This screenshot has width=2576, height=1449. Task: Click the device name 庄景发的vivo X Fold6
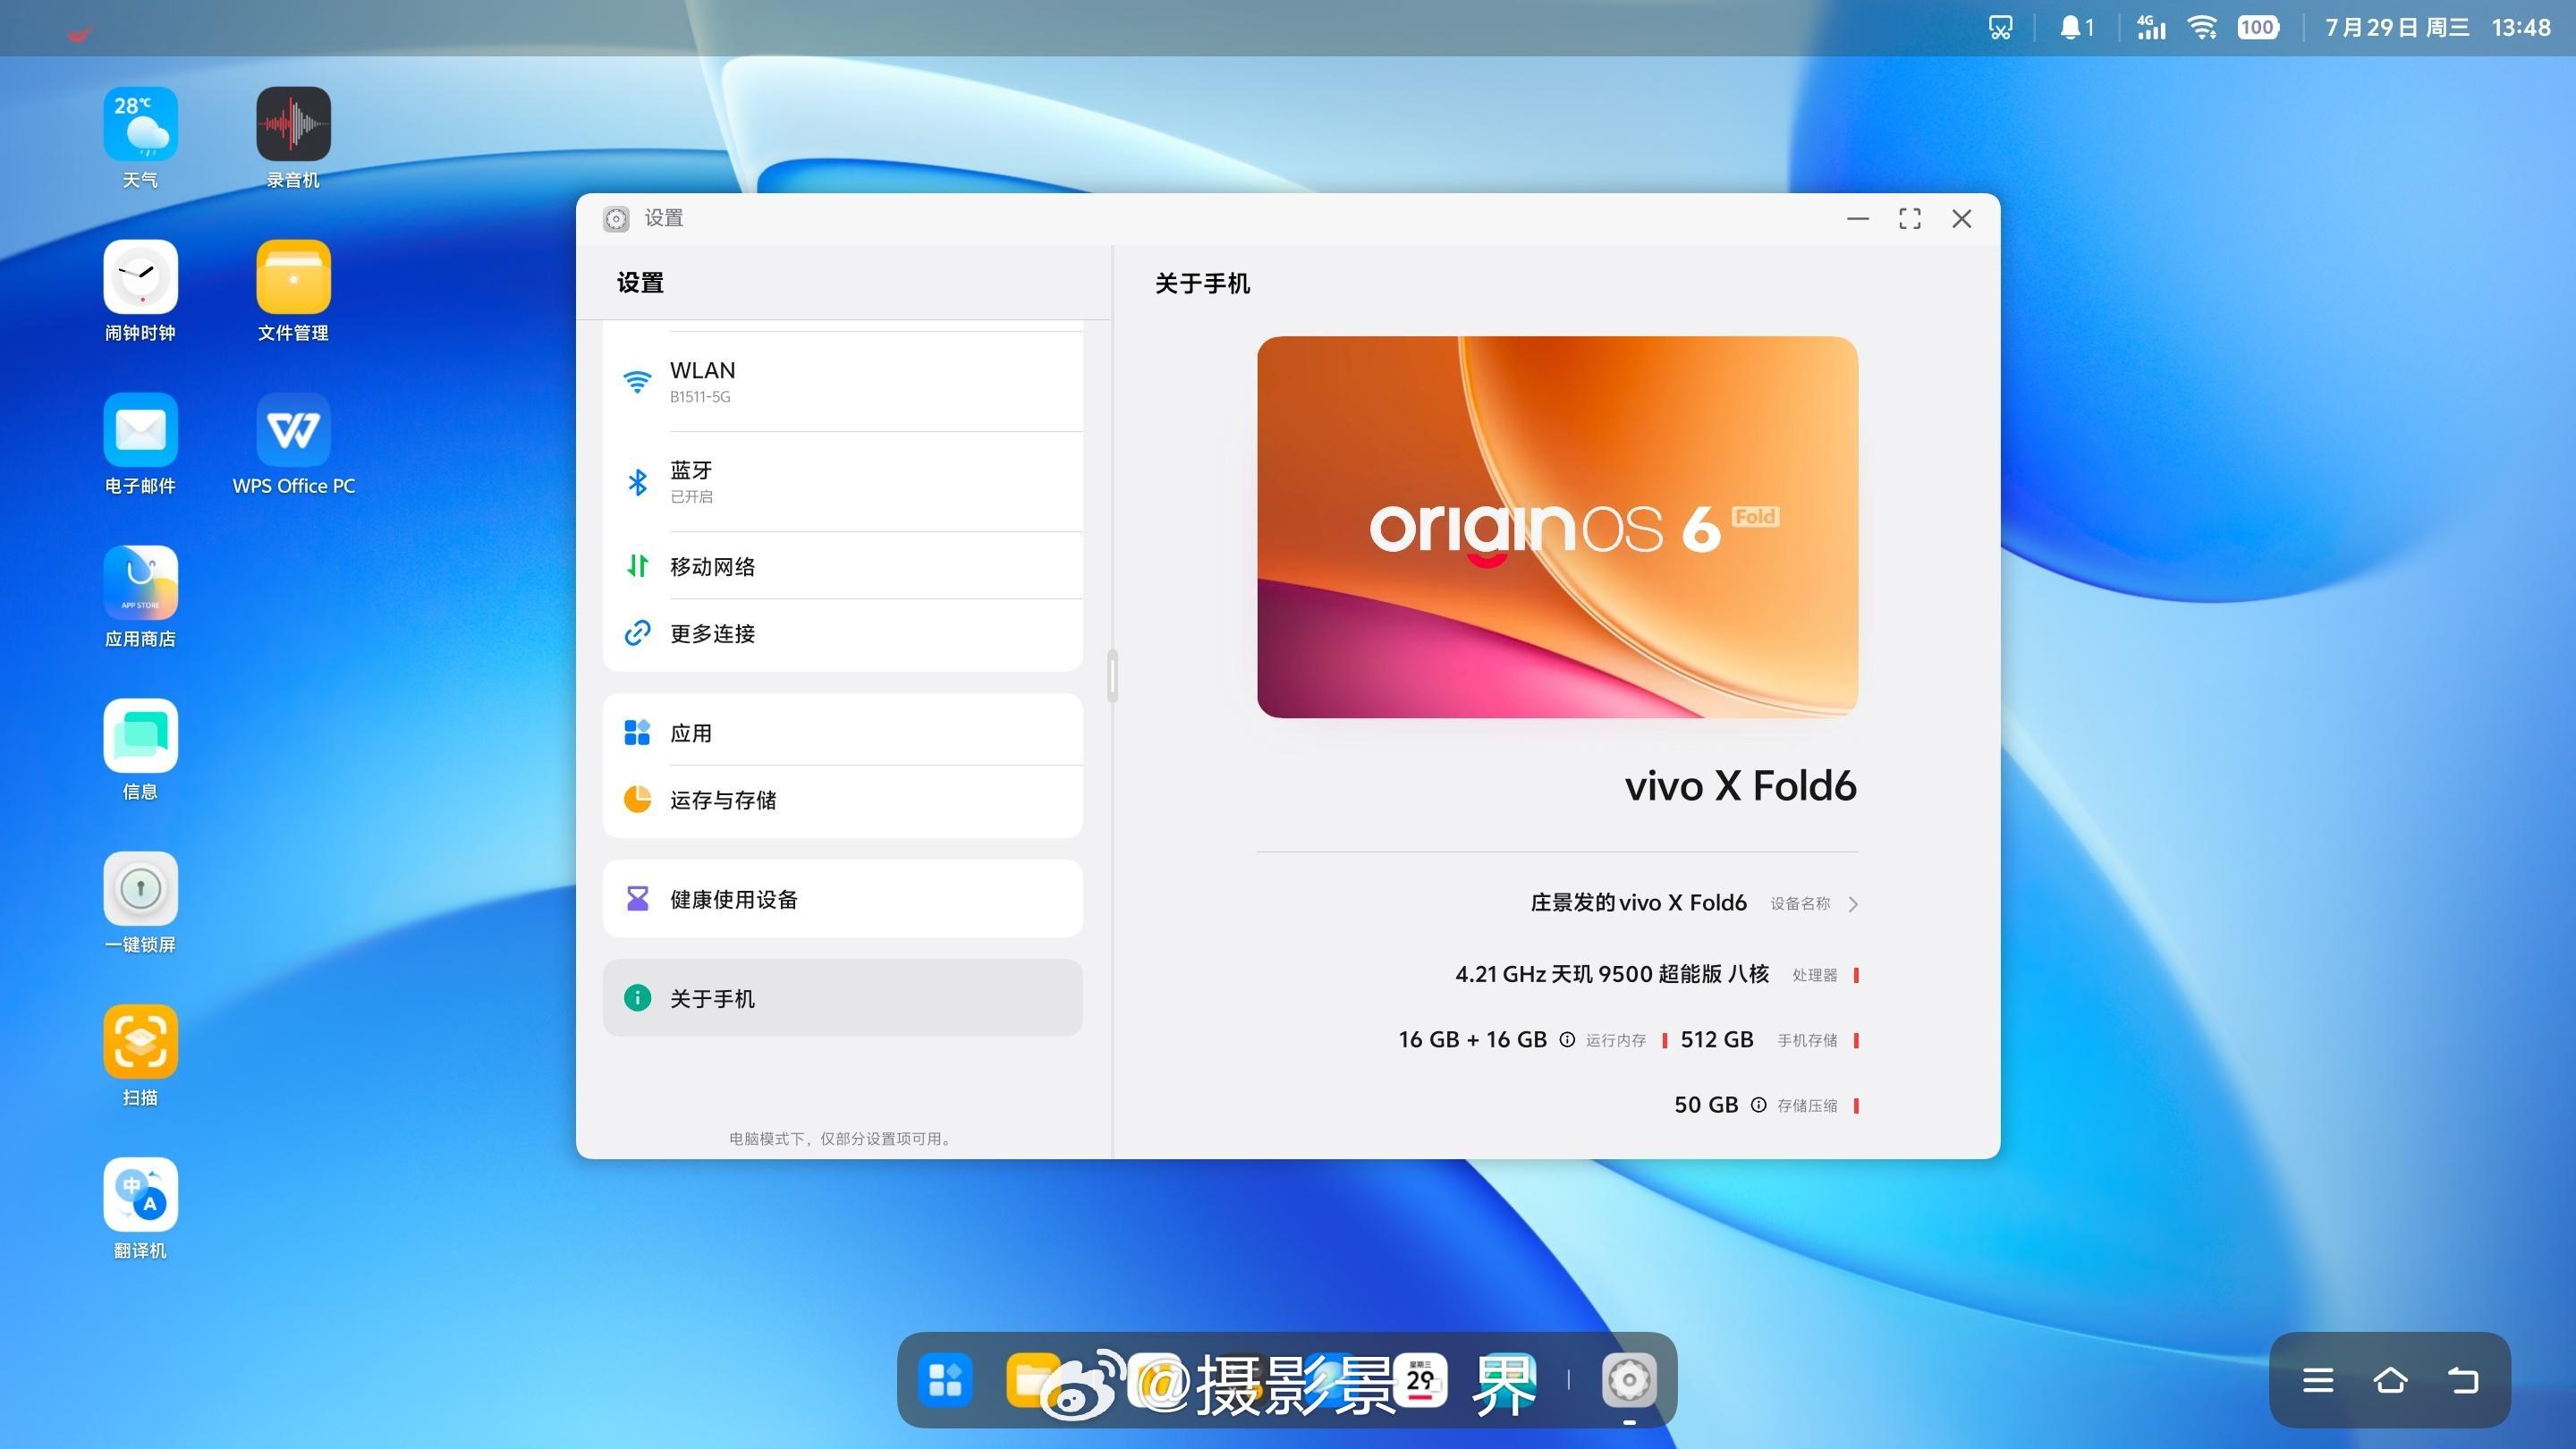click(x=1638, y=903)
